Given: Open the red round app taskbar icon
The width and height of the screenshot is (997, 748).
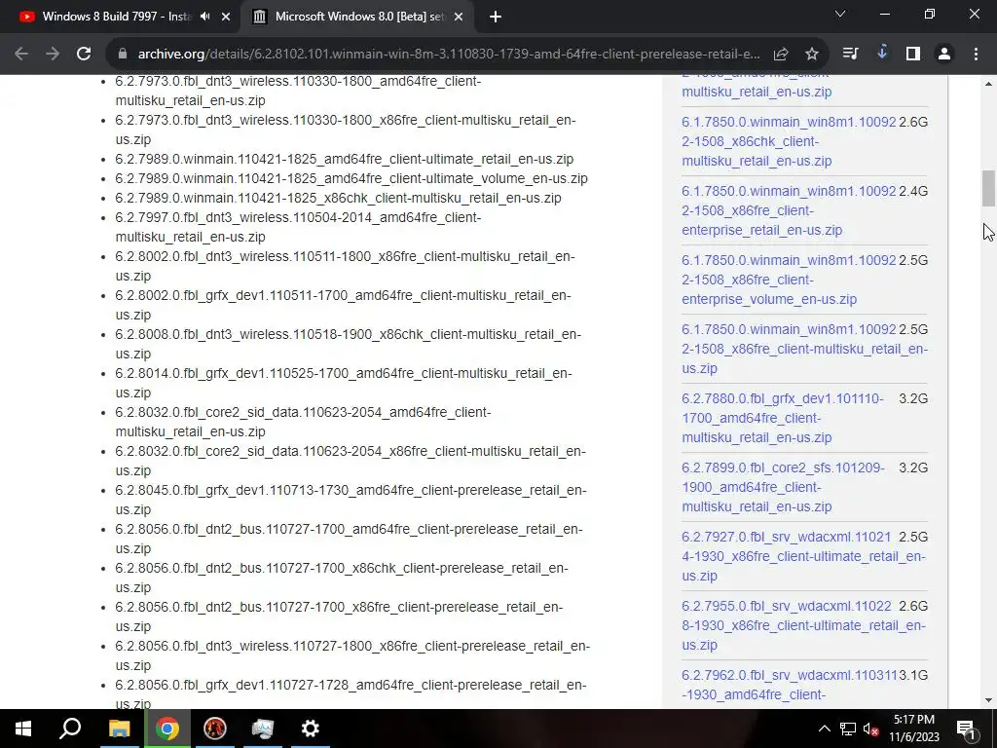Looking at the screenshot, I should click(x=215, y=729).
